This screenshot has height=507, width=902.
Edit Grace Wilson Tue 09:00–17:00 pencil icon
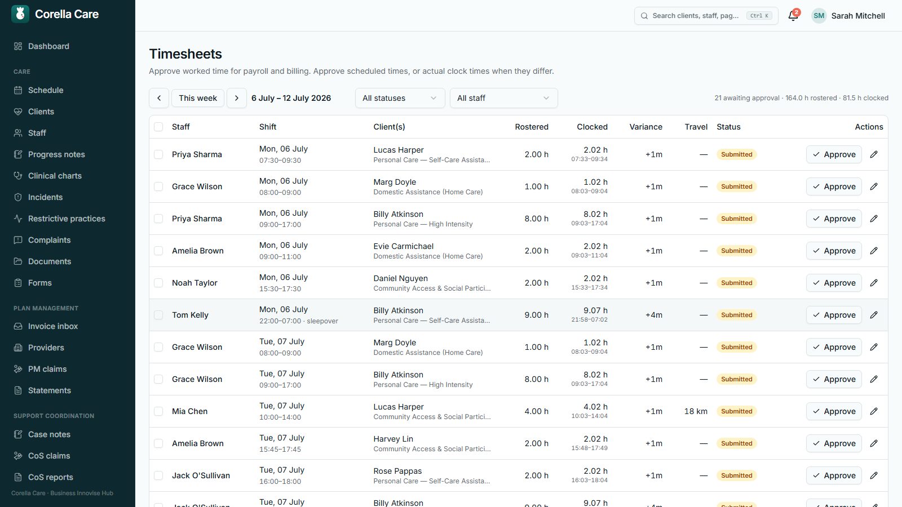(x=874, y=379)
